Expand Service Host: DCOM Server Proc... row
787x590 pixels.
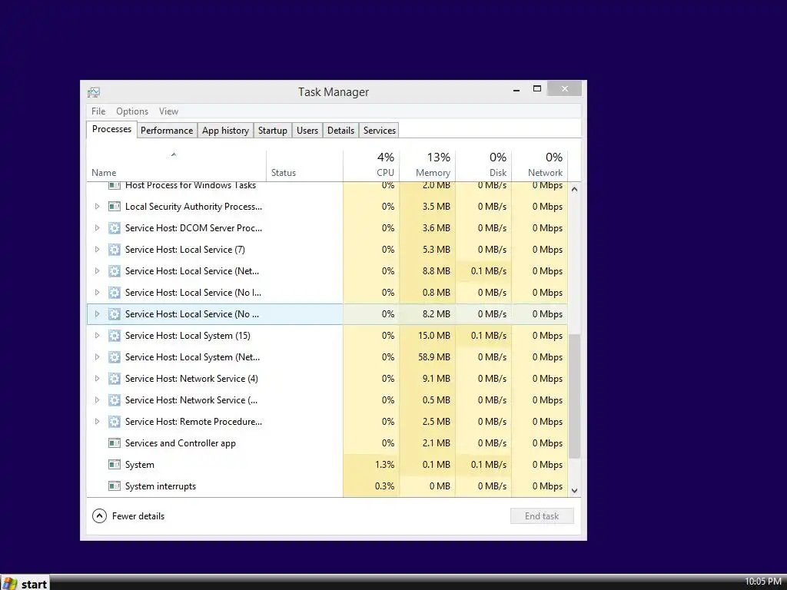coord(97,227)
